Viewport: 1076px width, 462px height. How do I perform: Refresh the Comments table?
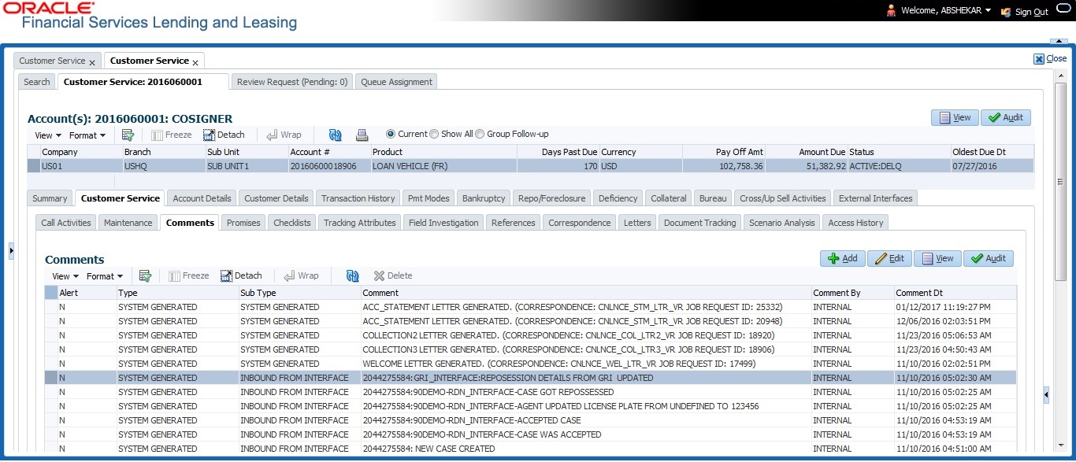(x=353, y=275)
